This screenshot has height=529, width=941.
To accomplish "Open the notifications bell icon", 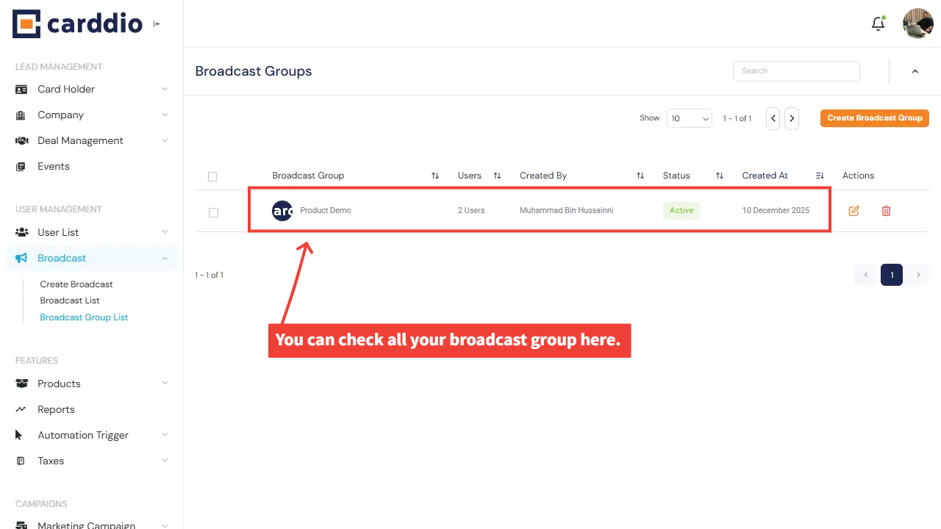I will [878, 23].
